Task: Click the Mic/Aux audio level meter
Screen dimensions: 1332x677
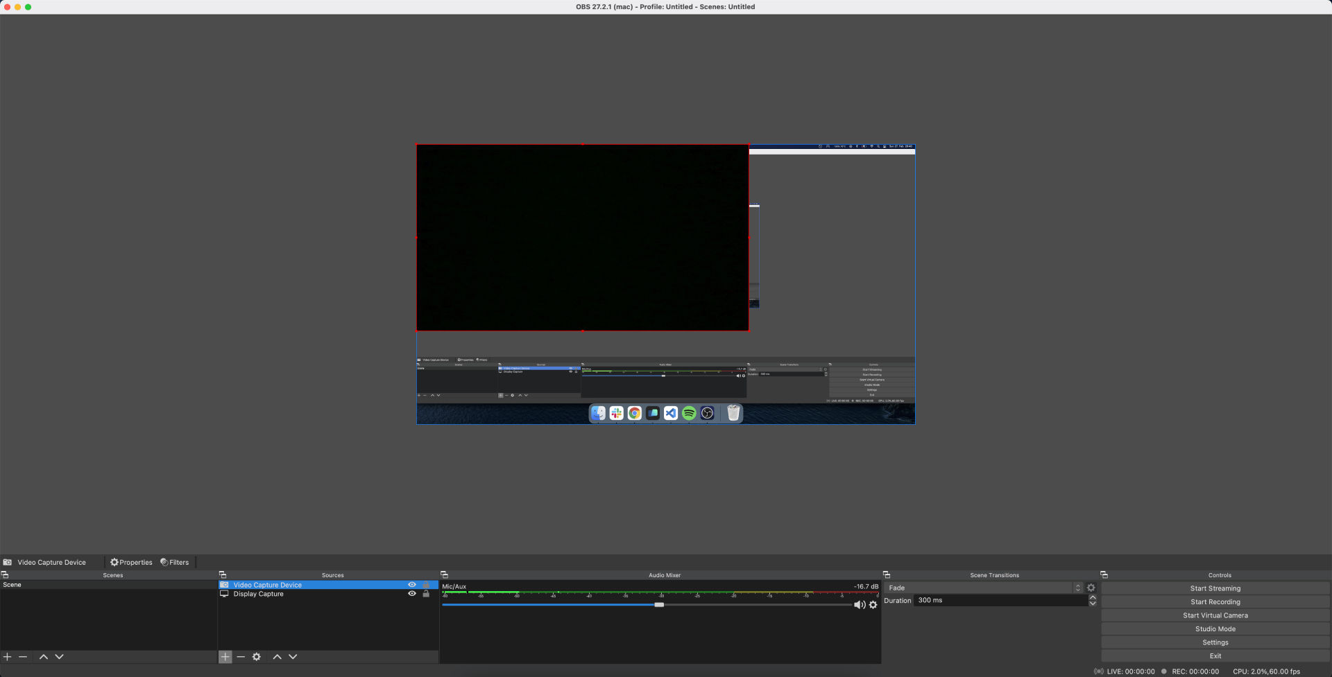Action: pos(660,593)
